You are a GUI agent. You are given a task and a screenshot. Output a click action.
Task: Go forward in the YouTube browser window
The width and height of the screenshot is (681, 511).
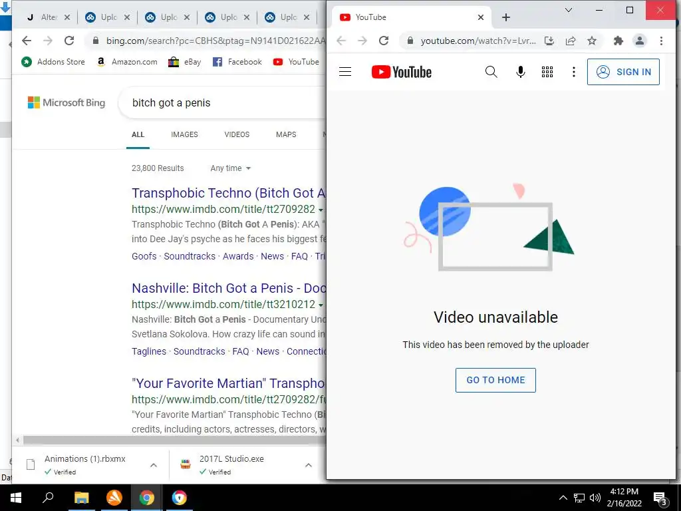(x=362, y=41)
